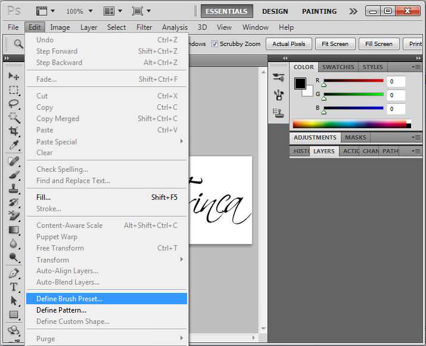This screenshot has height=346, width=426.
Task: Click the Fill Screen button
Action: [379, 44]
